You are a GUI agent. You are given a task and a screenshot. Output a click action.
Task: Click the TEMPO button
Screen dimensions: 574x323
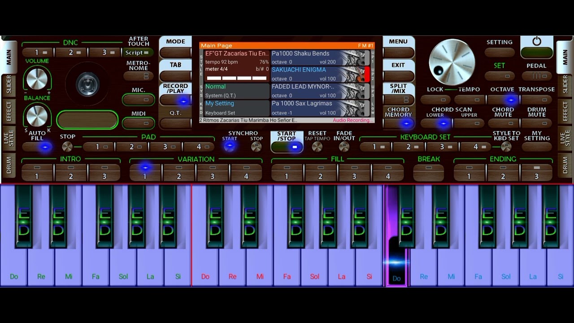(x=469, y=100)
